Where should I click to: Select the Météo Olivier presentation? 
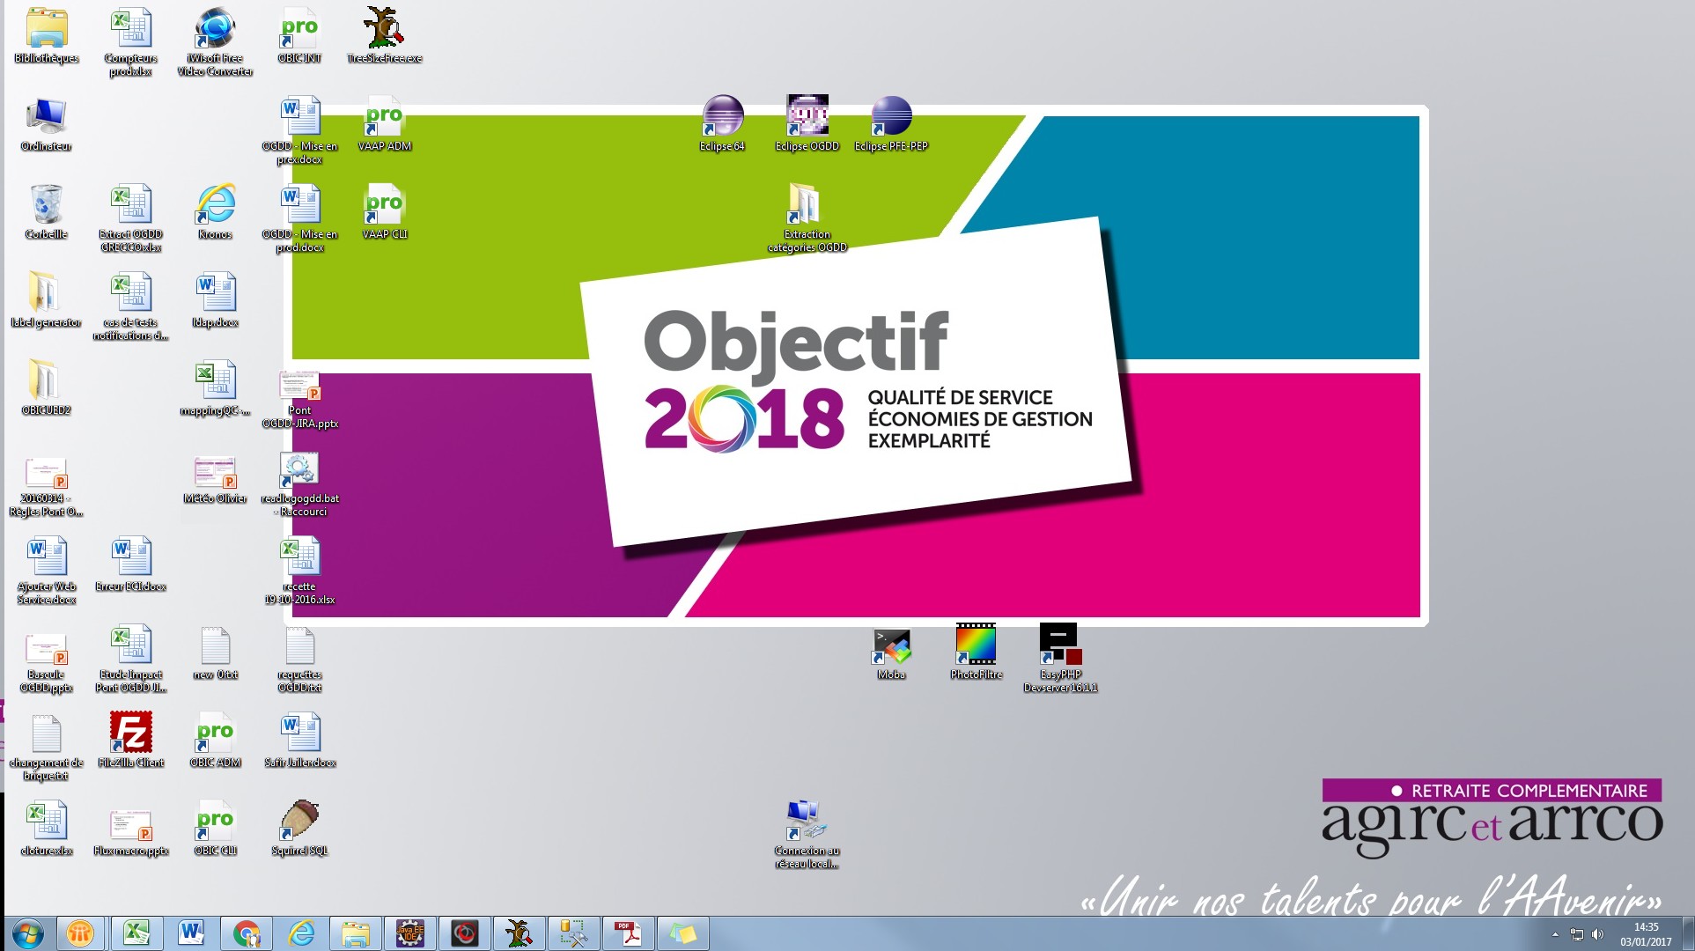click(215, 480)
